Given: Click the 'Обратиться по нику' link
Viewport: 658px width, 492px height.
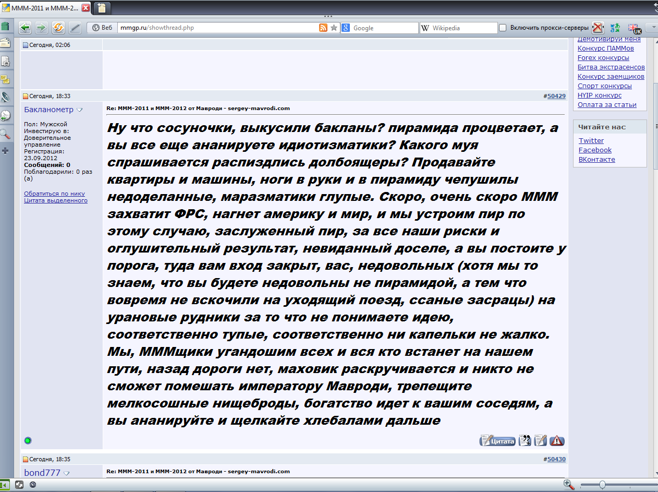Looking at the screenshot, I should (x=54, y=194).
